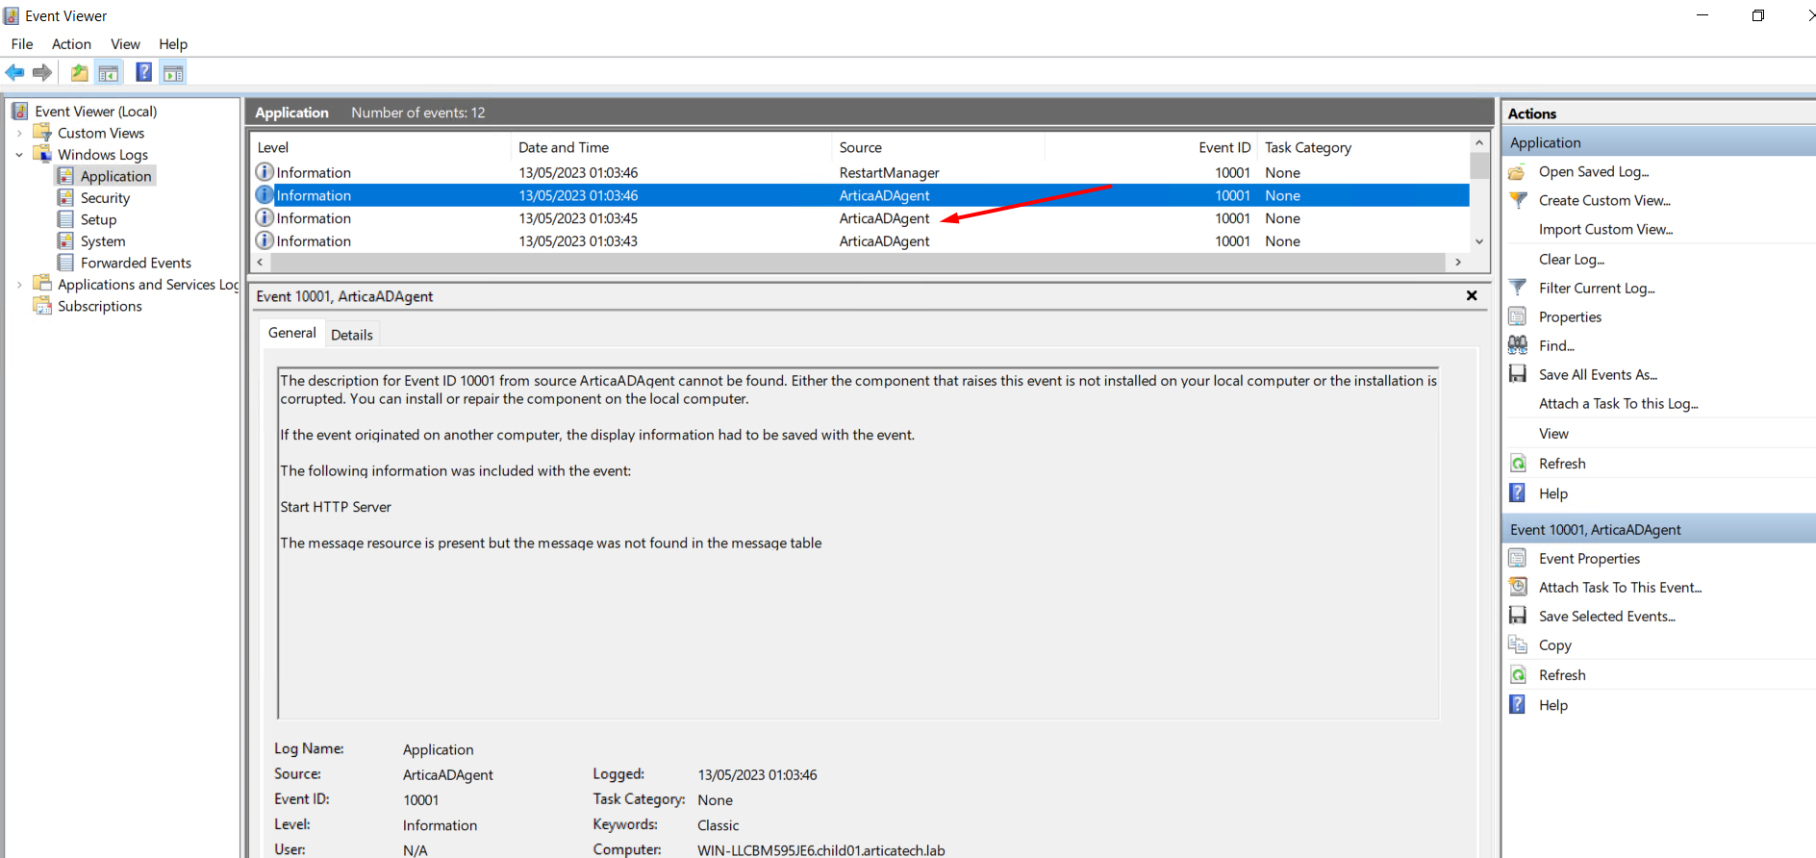
Task: Click the Attach Task To This Event icon
Action: click(1518, 587)
